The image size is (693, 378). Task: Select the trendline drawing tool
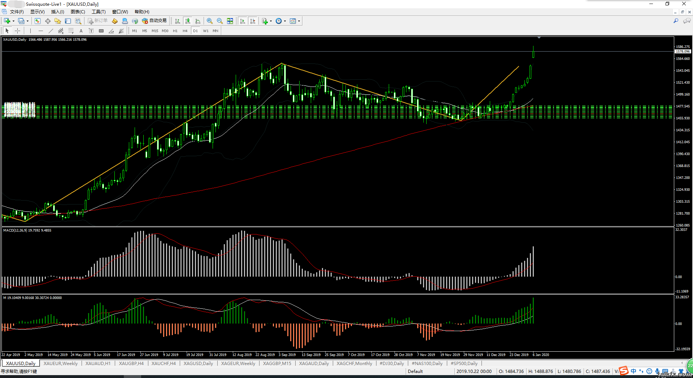(x=51, y=31)
